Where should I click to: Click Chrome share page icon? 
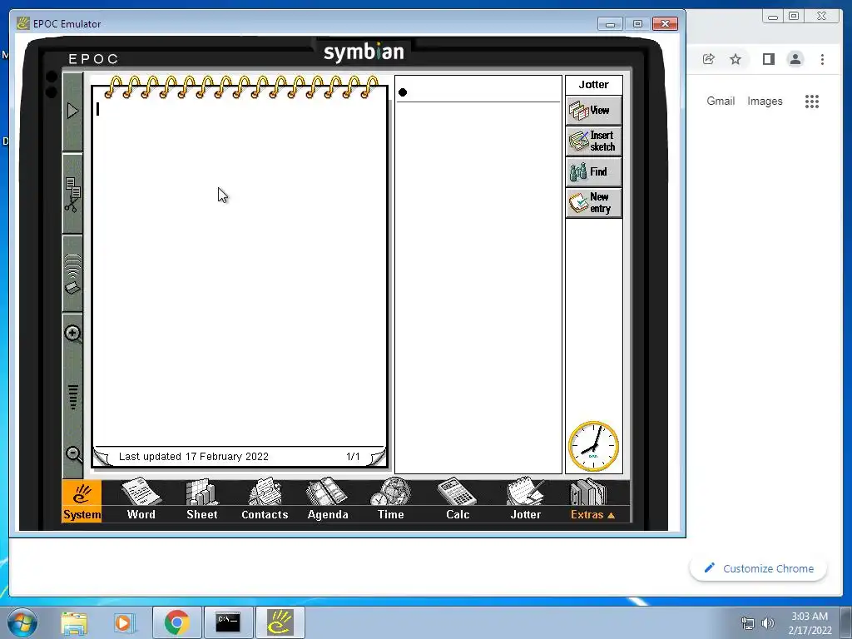click(709, 59)
